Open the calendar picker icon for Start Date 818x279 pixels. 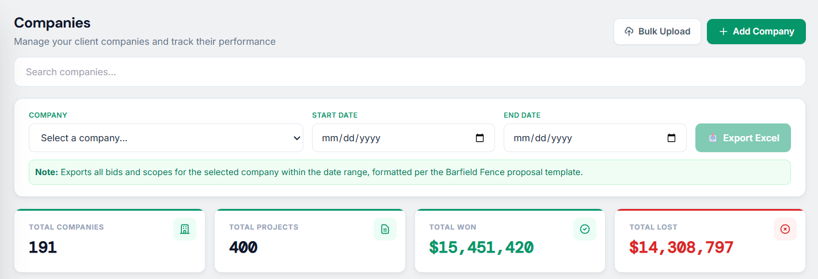(x=480, y=138)
